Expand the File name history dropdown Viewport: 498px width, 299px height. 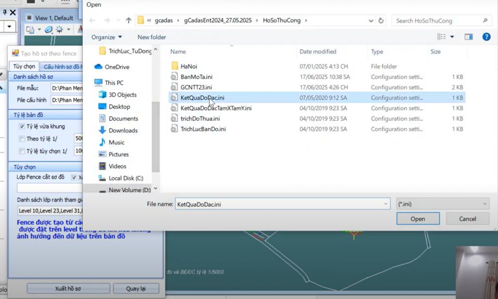[x=385, y=204]
